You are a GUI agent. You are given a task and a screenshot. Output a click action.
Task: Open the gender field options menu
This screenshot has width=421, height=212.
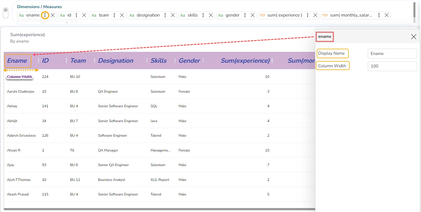click(x=245, y=15)
